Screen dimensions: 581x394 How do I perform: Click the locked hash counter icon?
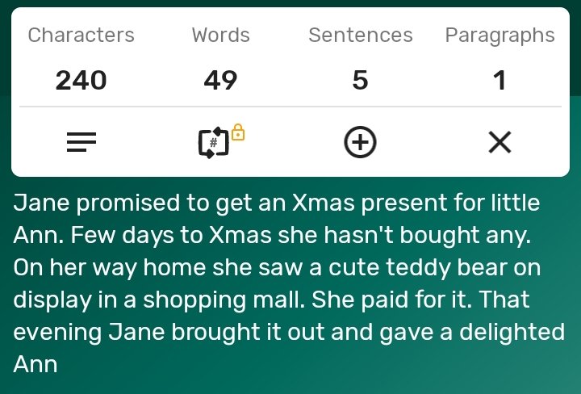click(212, 144)
